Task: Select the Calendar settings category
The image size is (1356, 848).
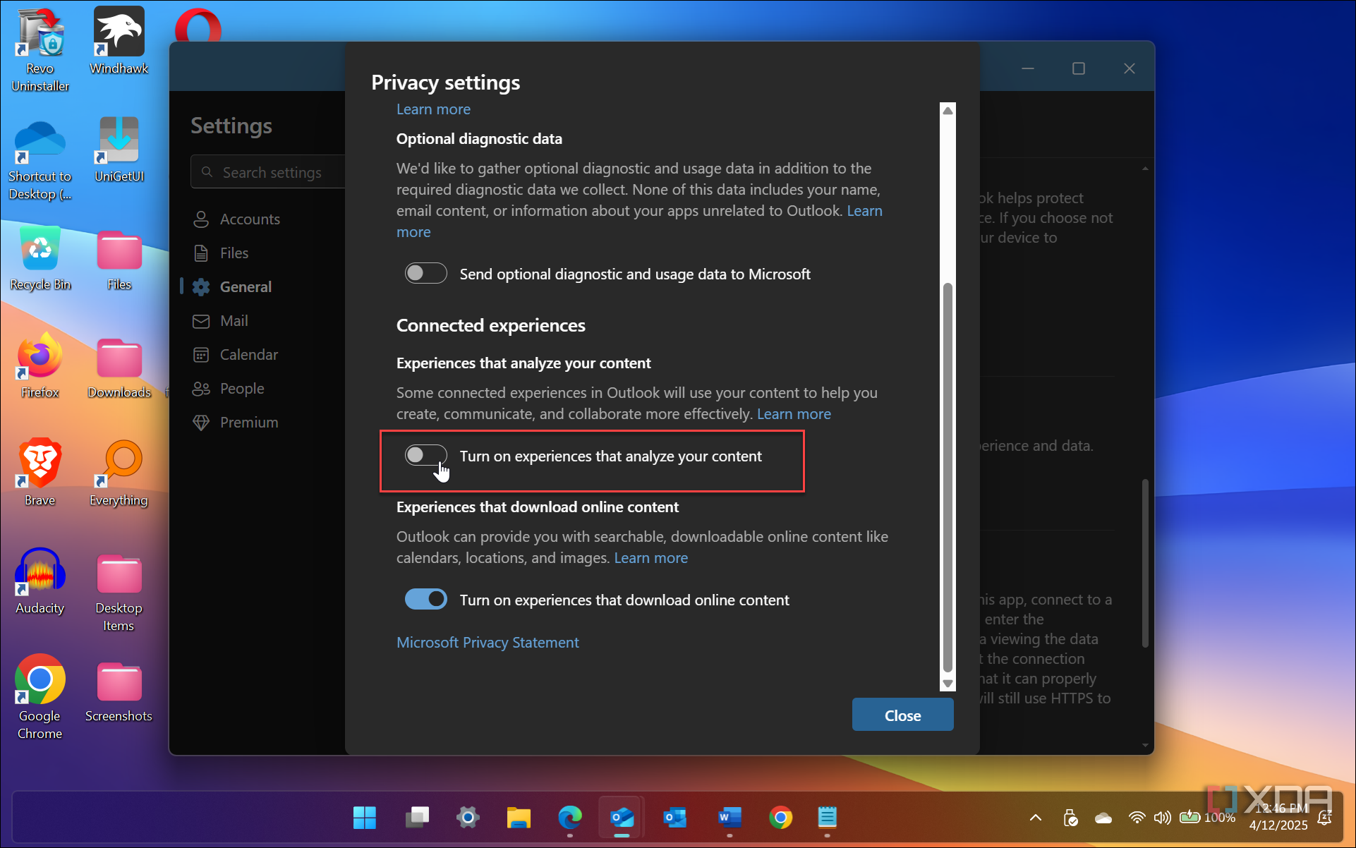Action: pyautogui.click(x=248, y=355)
